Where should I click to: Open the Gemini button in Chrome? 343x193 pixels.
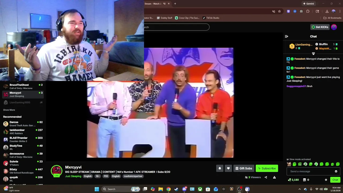308,4
